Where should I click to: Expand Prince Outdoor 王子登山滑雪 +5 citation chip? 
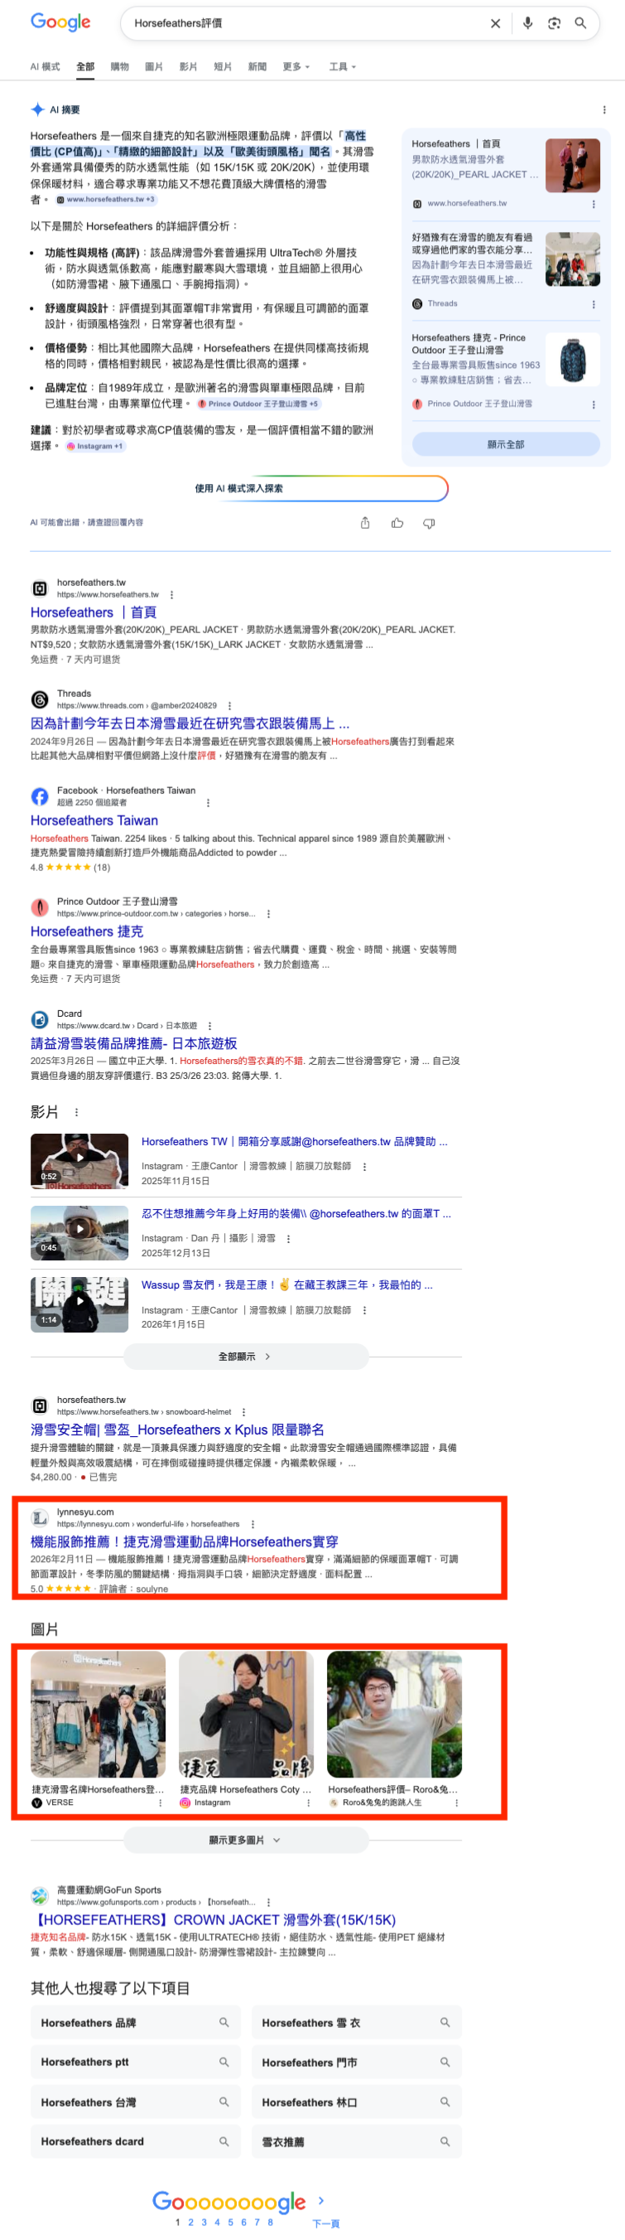pos(258,404)
